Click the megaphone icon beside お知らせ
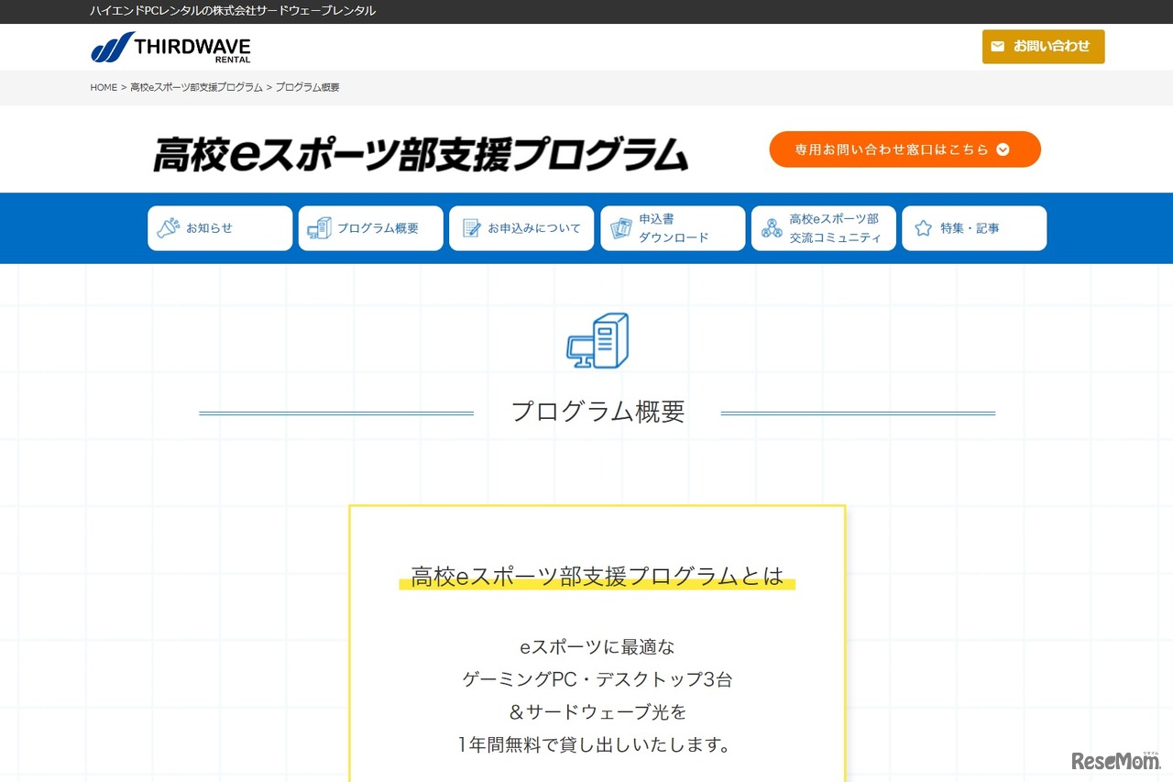The height and width of the screenshot is (782, 1173). point(169,228)
